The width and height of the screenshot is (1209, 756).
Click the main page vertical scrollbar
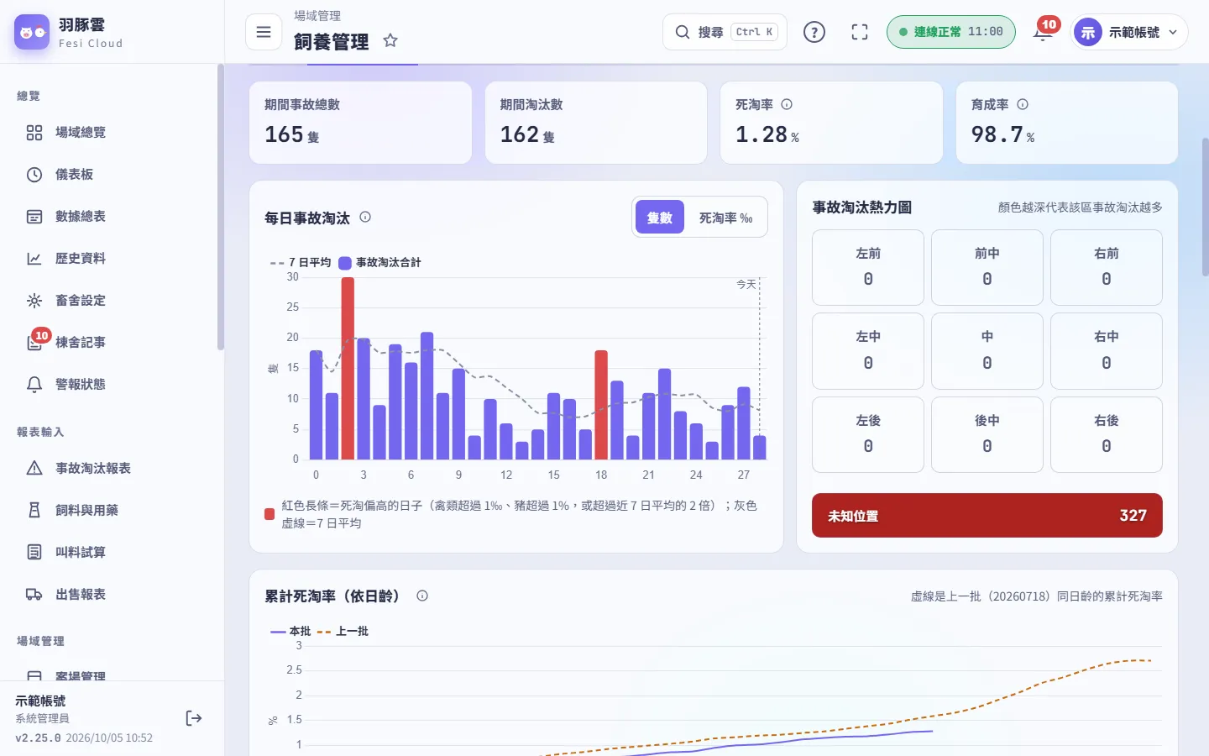coord(1206,207)
